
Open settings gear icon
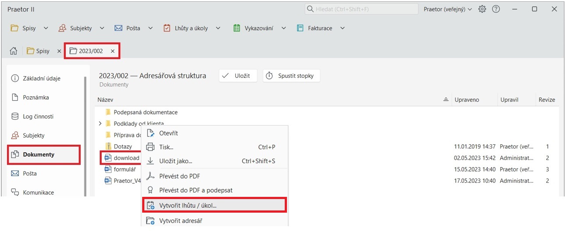click(x=482, y=9)
